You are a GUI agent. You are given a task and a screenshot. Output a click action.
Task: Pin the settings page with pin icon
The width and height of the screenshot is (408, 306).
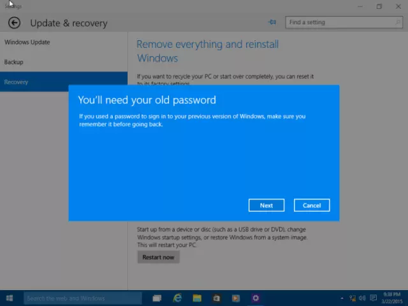point(272,22)
